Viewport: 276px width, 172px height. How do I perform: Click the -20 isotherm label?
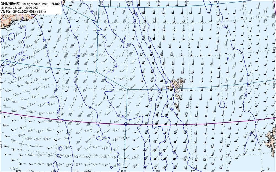click(225, 27)
